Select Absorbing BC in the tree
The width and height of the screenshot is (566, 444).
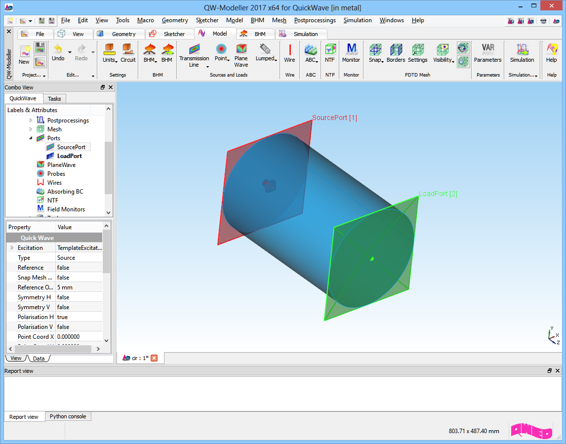click(x=65, y=192)
